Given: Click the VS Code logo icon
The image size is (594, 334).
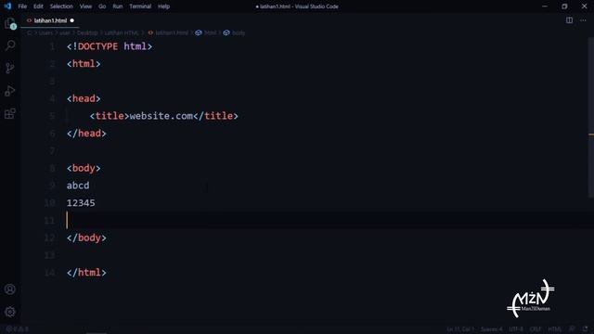Looking at the screenshot, I should tap(7, 6).
